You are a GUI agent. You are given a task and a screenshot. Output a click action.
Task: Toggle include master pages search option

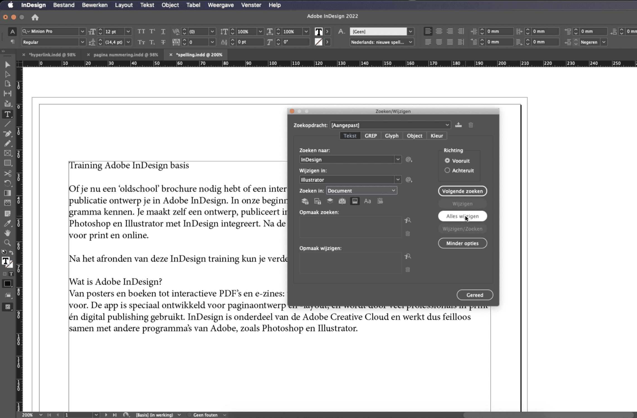[x=342, y=201]
